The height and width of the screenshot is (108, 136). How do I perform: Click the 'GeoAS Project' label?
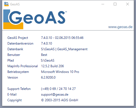point(18,38)
